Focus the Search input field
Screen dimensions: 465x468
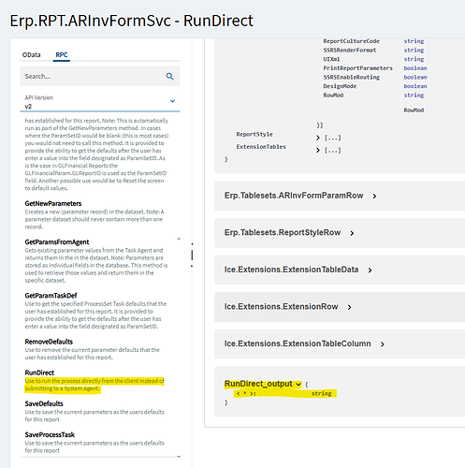100,76
